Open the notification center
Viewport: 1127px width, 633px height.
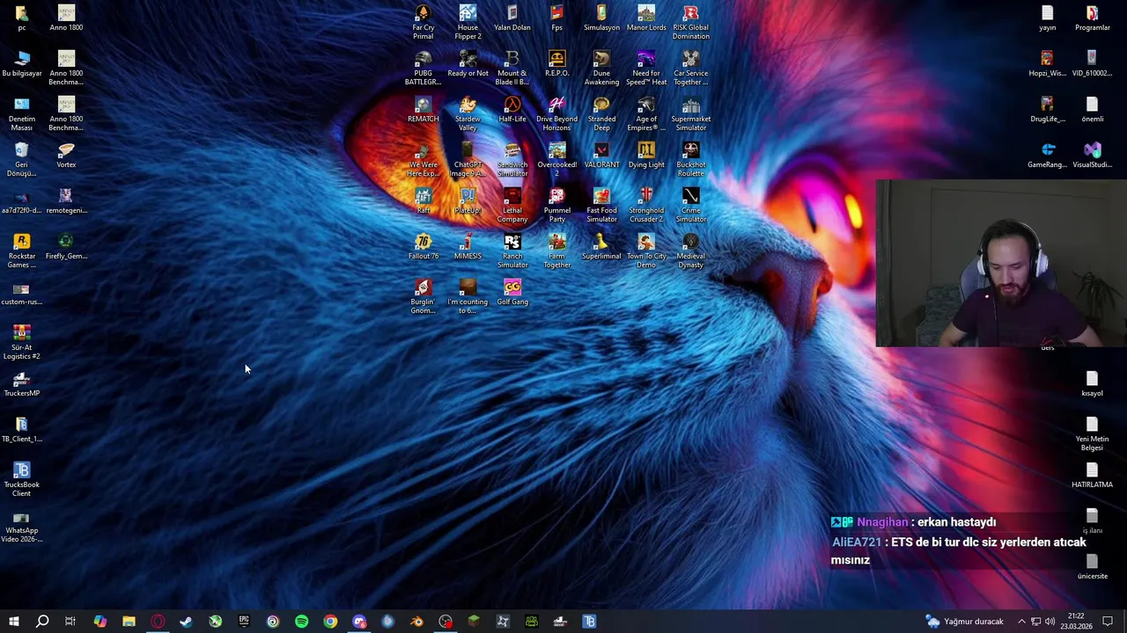click(x=1109, y=622)
